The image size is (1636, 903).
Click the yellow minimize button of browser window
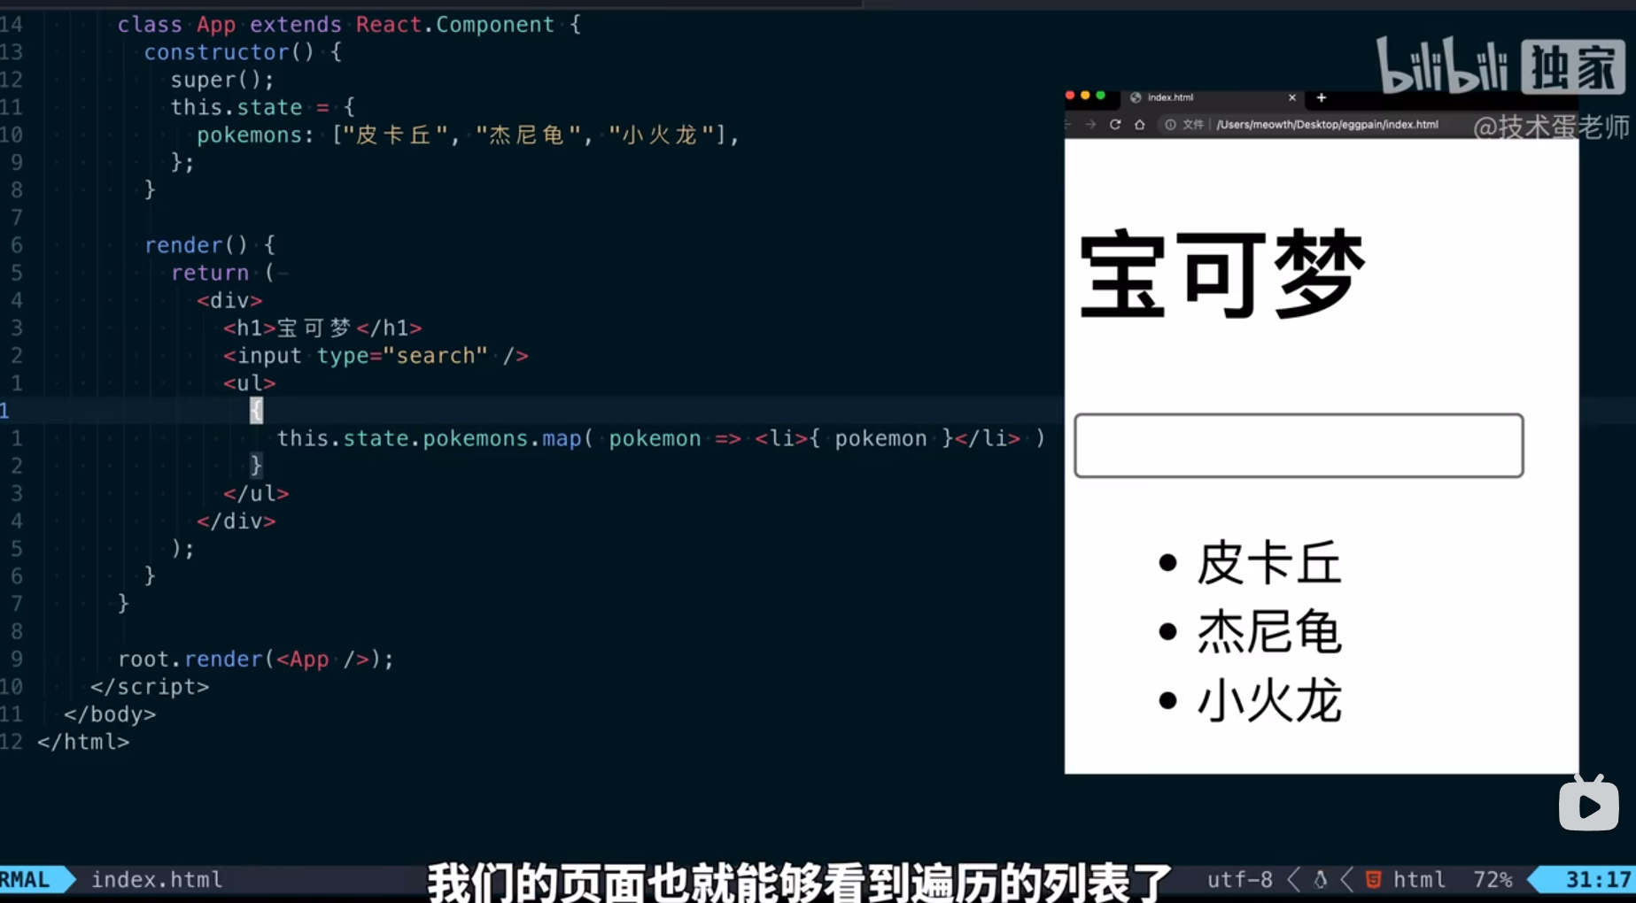pyautogui.click(x=1085, y=96)
